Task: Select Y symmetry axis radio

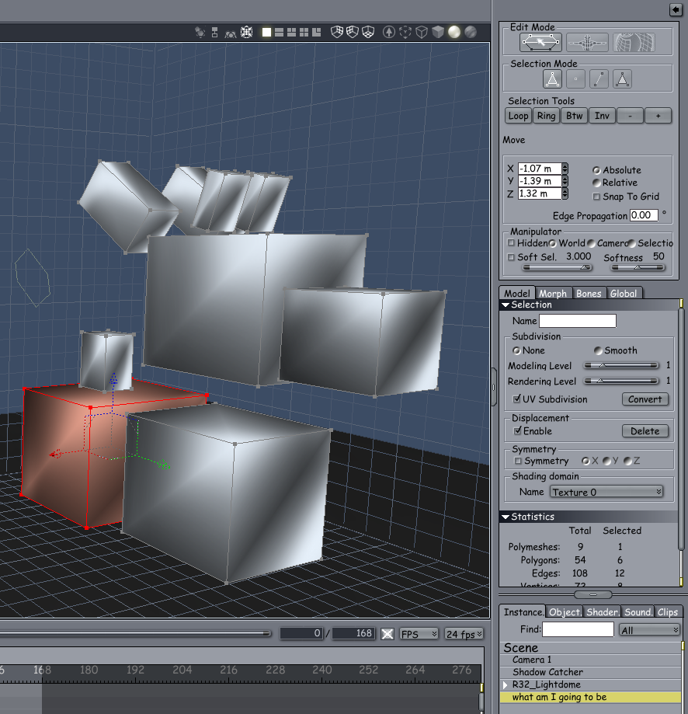Action: (606, 461)
